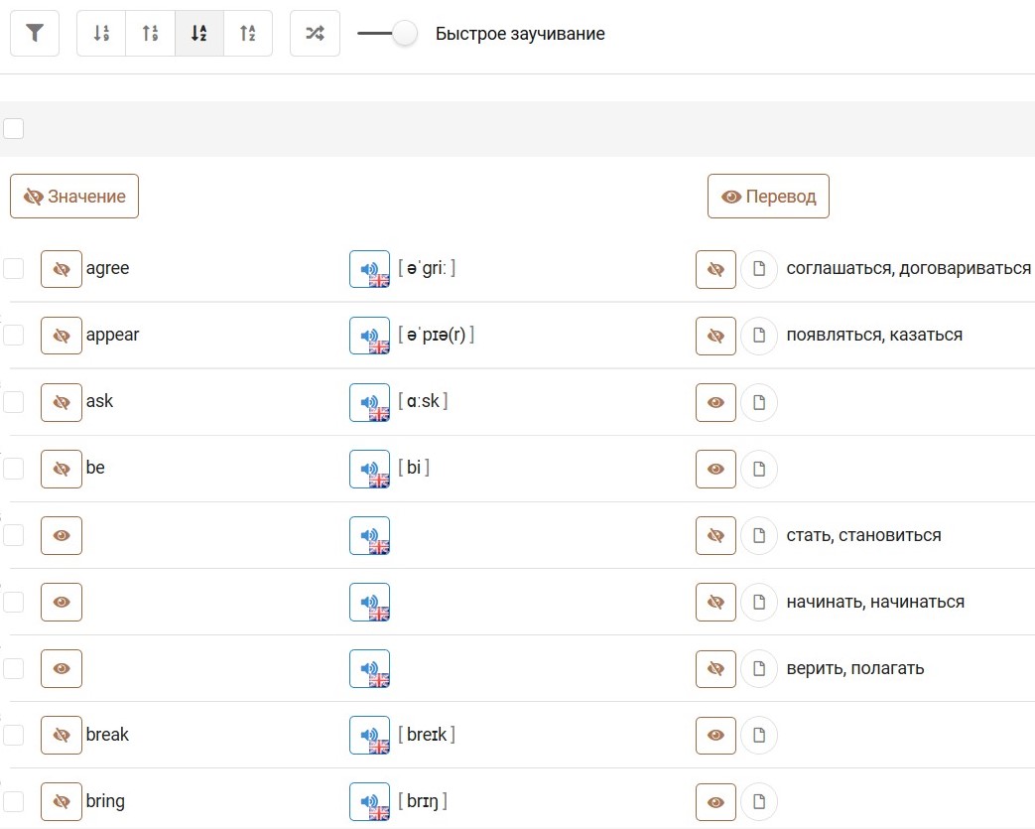Check the checkbox for the 'bring' row
The height and width of the screenshot is (829, 1035).
coord(13,802)
